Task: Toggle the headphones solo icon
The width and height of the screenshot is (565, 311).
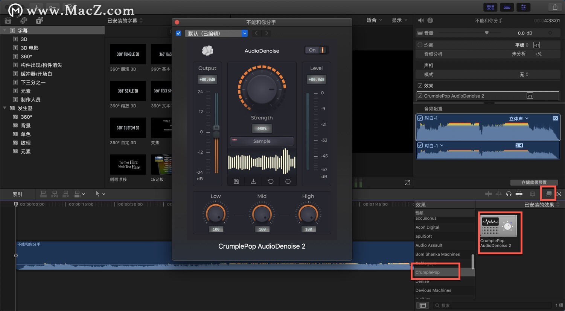Action: (509, 194)
